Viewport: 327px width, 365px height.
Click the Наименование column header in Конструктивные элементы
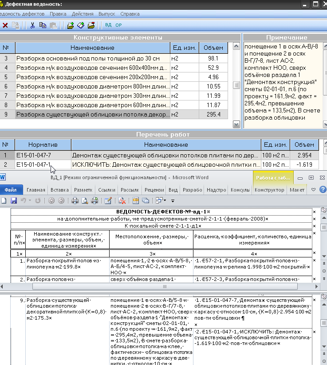[92, 48]
